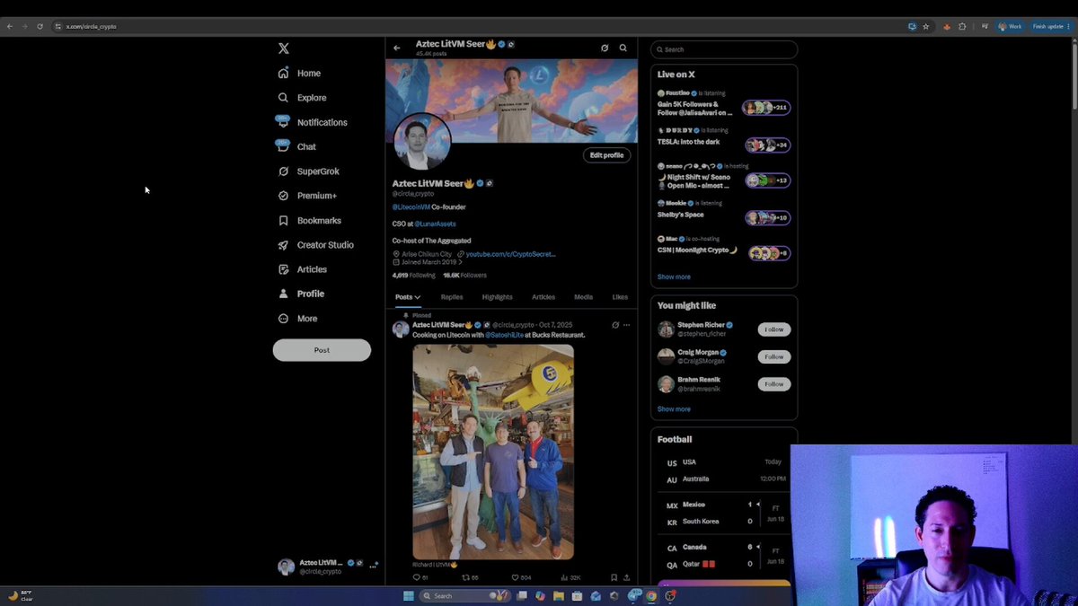The height and width of the screenshot is (606, 1078).
Task: Click Show more under Live on X
Action: [674, 277]
